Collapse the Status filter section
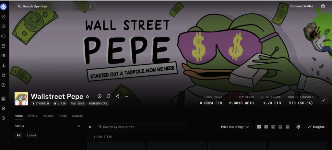This screenshot has width=332, height=150. point(79,126)
